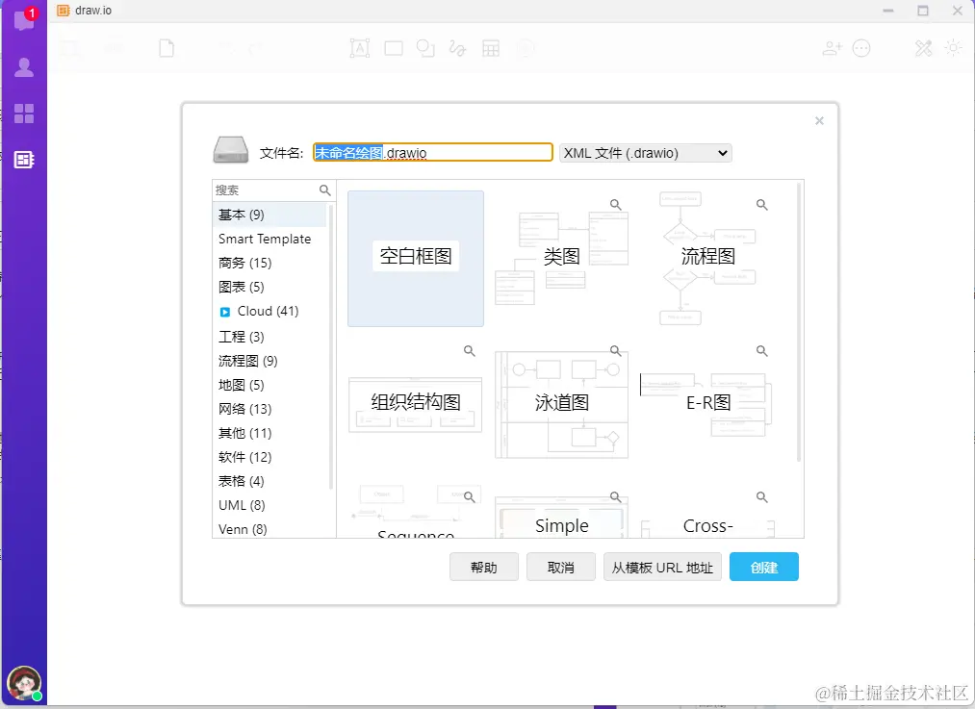Select the Text insertion tool in the toolbar
The image size is (975, 709).
(x=360, y=47)
